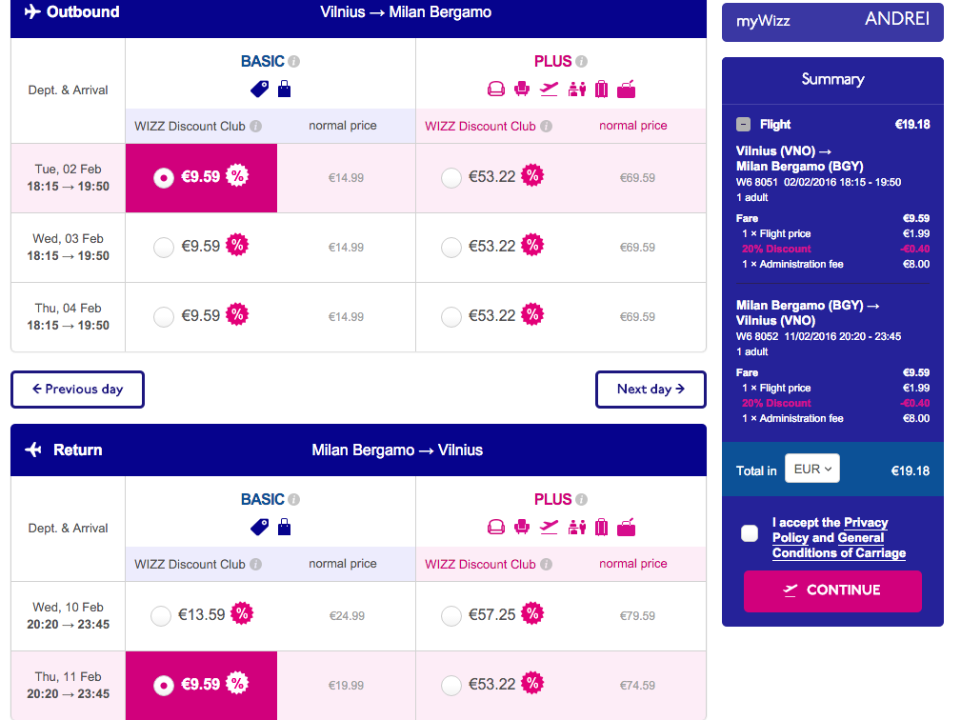This screenshot has width=961, height=720.
Task: Click the return PLUS family seating icon
Action: coord(576,528)
